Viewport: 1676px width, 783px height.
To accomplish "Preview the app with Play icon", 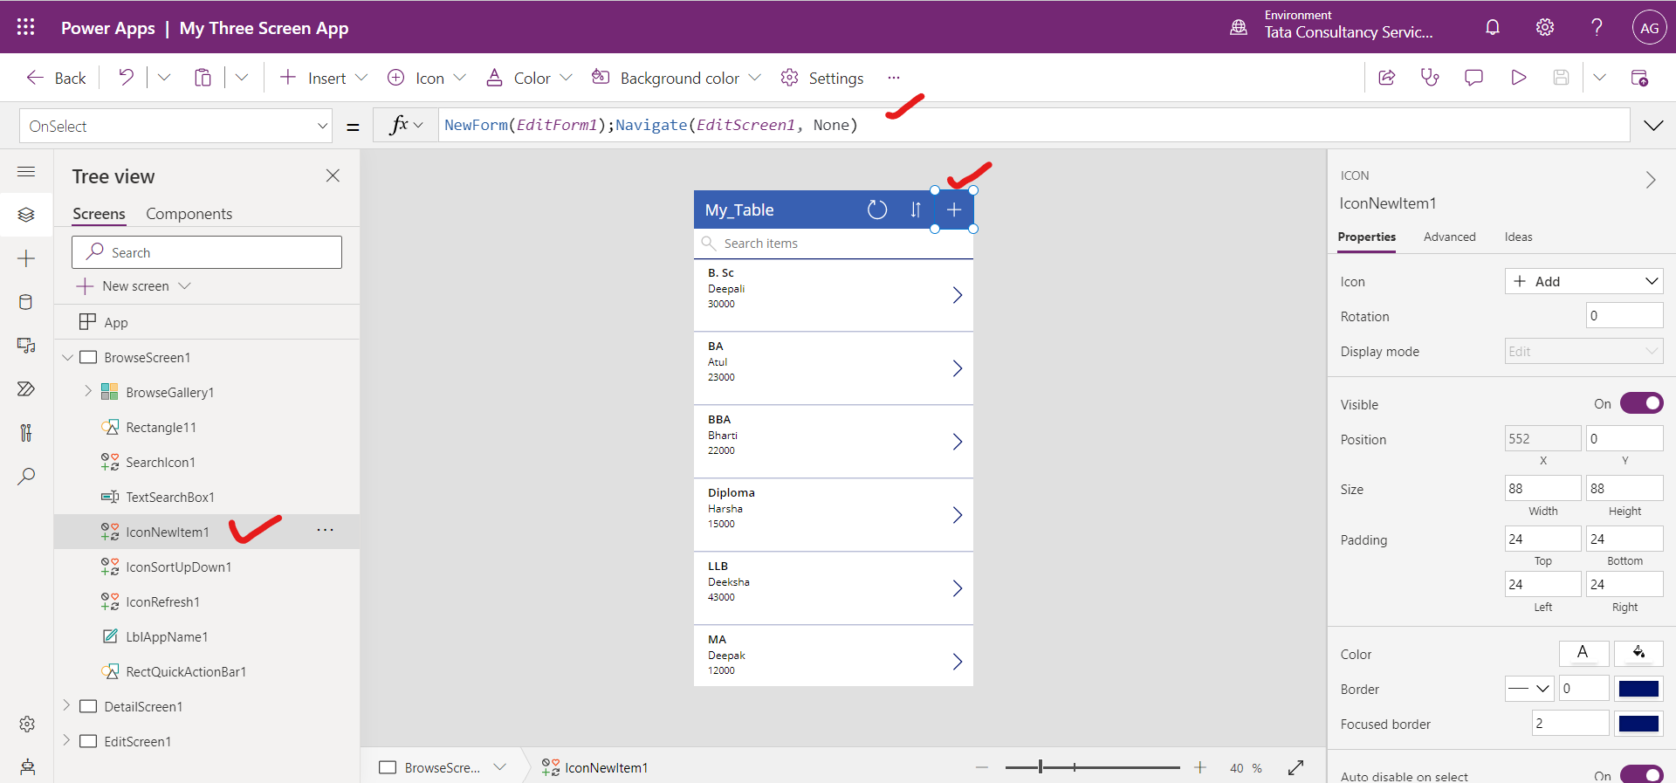I will click(1519, 78).
